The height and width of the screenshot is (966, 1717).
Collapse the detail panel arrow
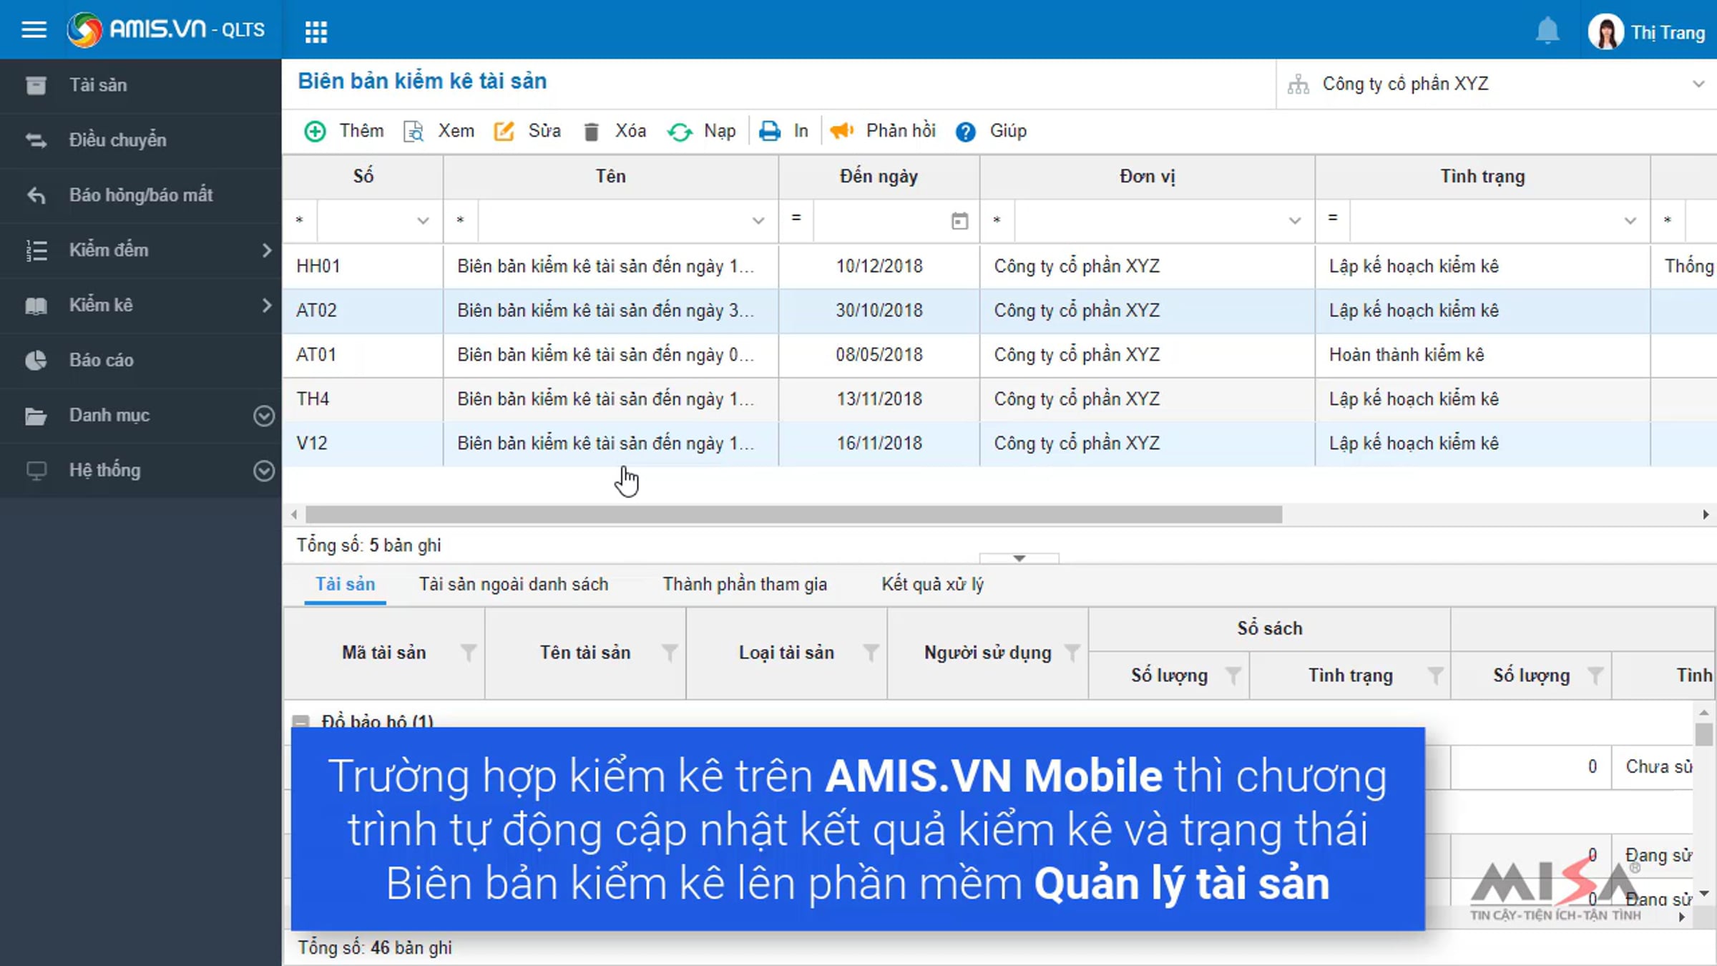coord(1019,558)
